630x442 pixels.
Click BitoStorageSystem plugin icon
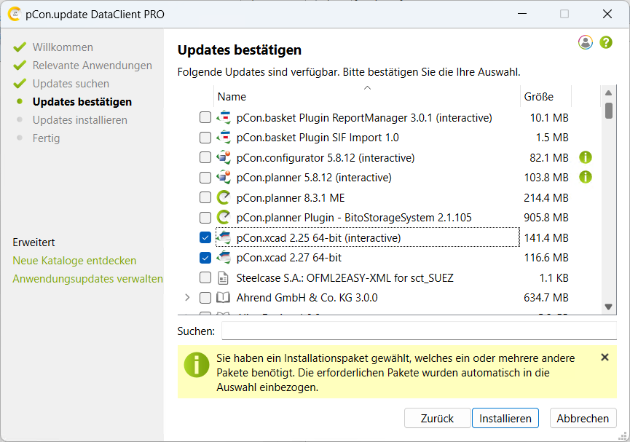224,218
